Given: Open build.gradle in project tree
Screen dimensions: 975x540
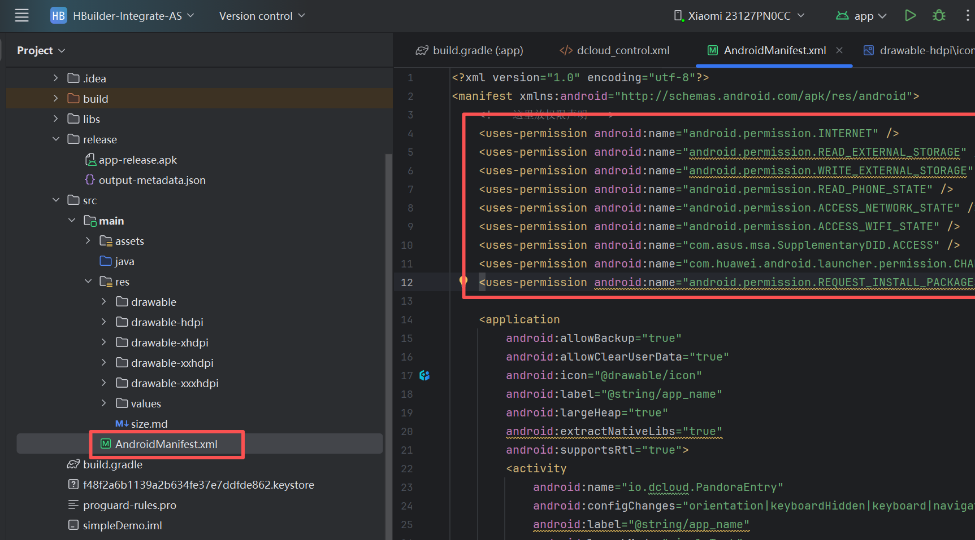Looking at the screenshot, I should click(112, 464).
